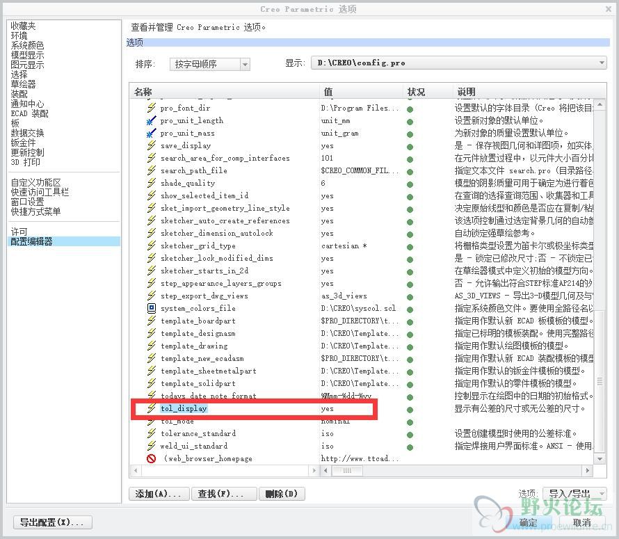The height and width of the screenshot is (539, 619).
Task: Select 快速访问工具栏 in the left list
Action: tap(40, 192)
